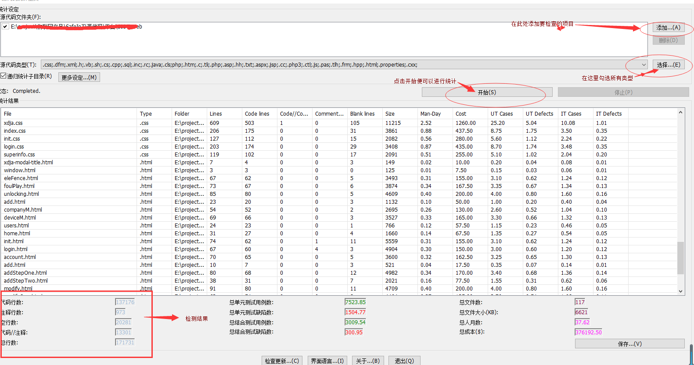Select the xdja-modal-title.html row
This screenshot has width=694, height=365.
click(x=338, y=163)
